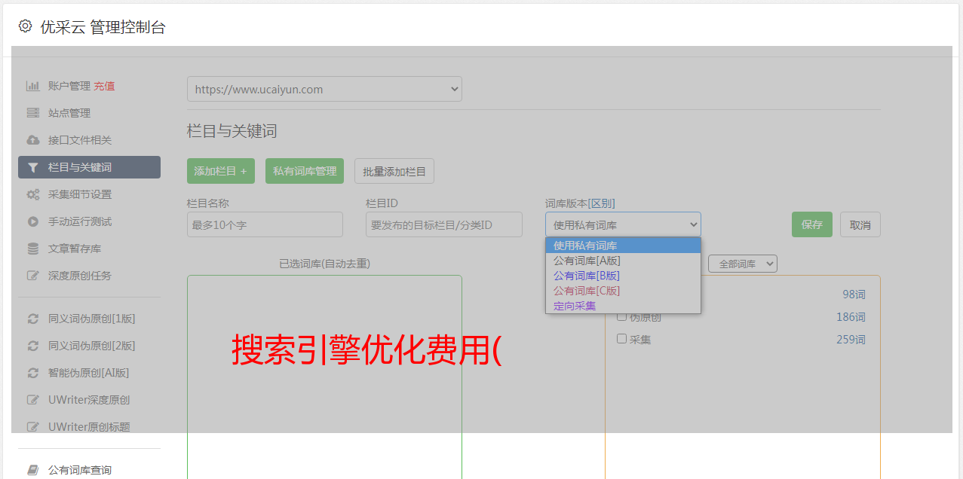This screenshot has height=479, width=963.
Task: Click the 259词 count
Action: [x=851, y=340]
